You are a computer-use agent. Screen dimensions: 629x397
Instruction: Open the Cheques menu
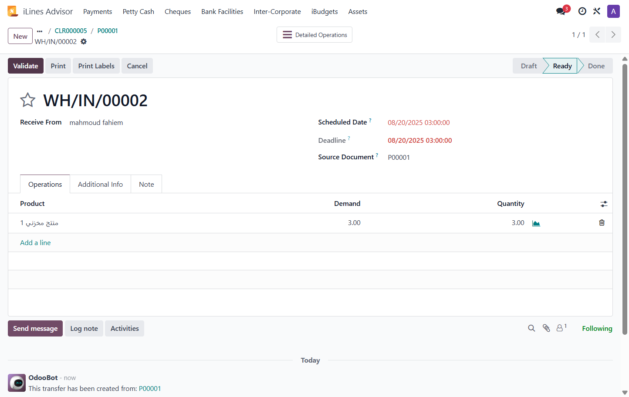point(178,11)
